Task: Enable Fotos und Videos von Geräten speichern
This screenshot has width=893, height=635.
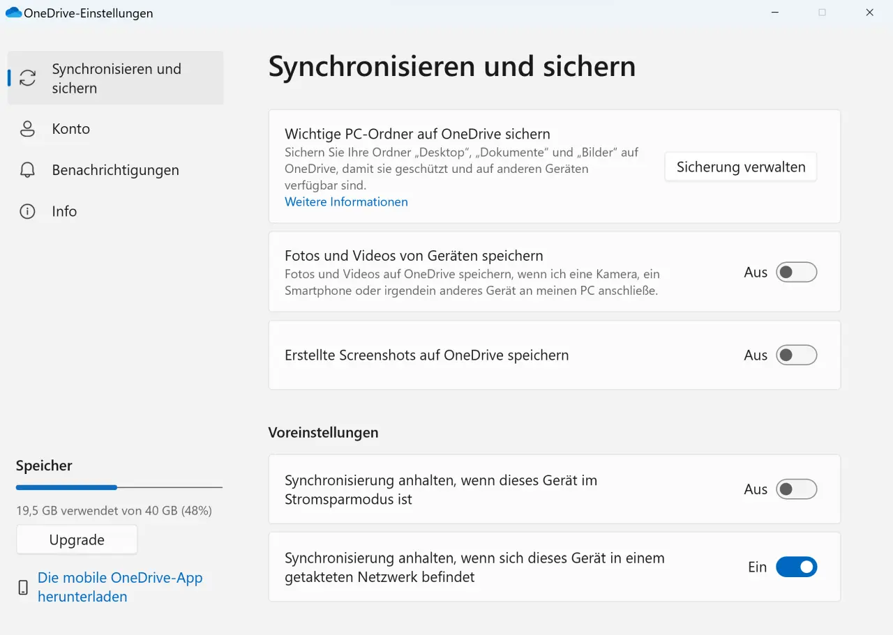Action: 797,272
